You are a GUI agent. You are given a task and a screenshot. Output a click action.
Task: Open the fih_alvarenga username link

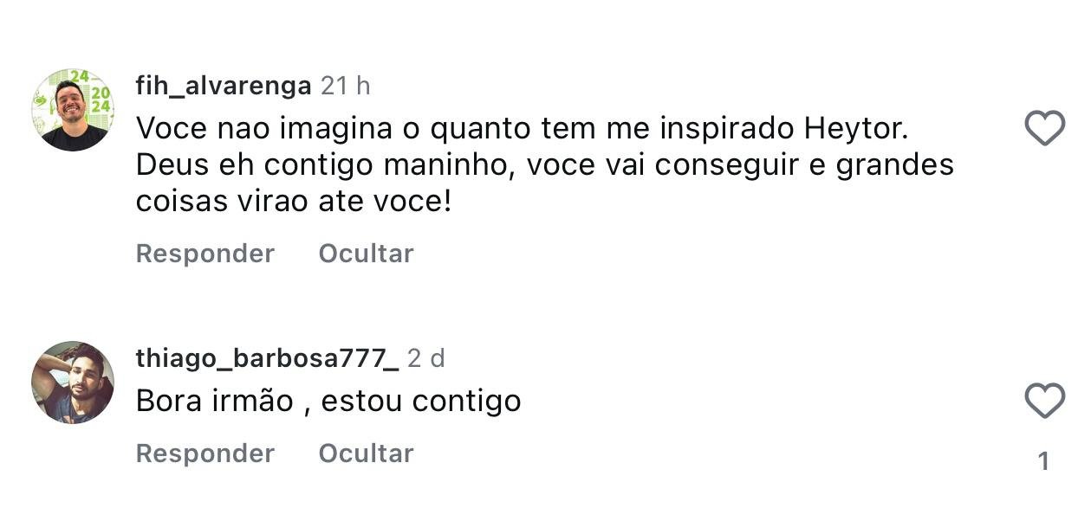[x=224, y=86]
